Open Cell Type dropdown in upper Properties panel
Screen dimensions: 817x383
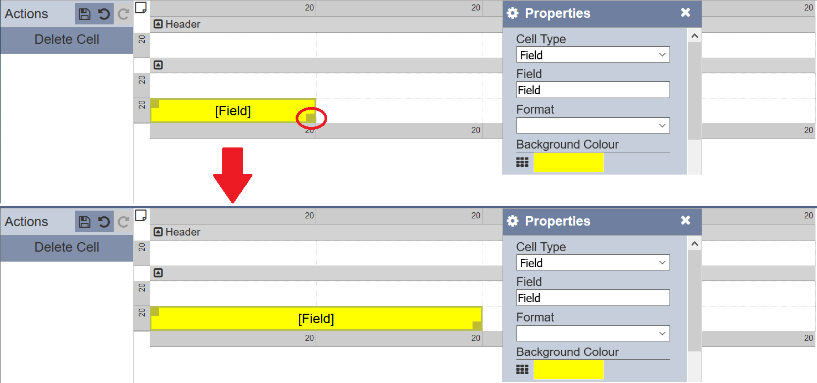[593, 55]
